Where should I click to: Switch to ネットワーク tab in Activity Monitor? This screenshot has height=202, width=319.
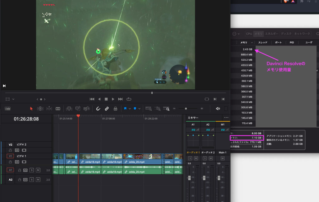click(302, 34)
